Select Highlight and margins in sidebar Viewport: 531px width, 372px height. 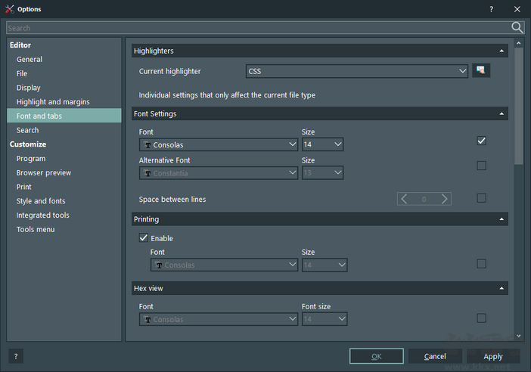53,102
